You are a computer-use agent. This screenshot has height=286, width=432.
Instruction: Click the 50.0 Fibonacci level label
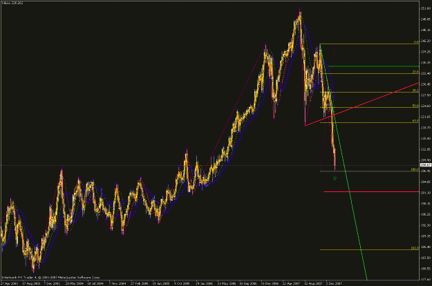click(415, 106)
